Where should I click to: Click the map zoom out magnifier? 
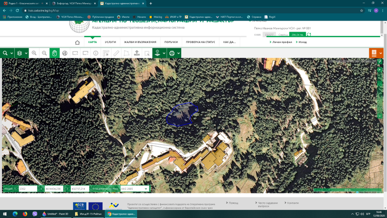click(44, 53)
